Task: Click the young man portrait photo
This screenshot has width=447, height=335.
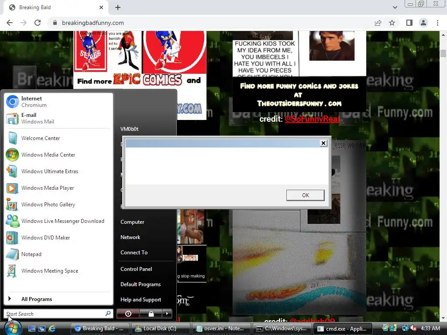Action: pyautogui.click(x=332, y=46)
